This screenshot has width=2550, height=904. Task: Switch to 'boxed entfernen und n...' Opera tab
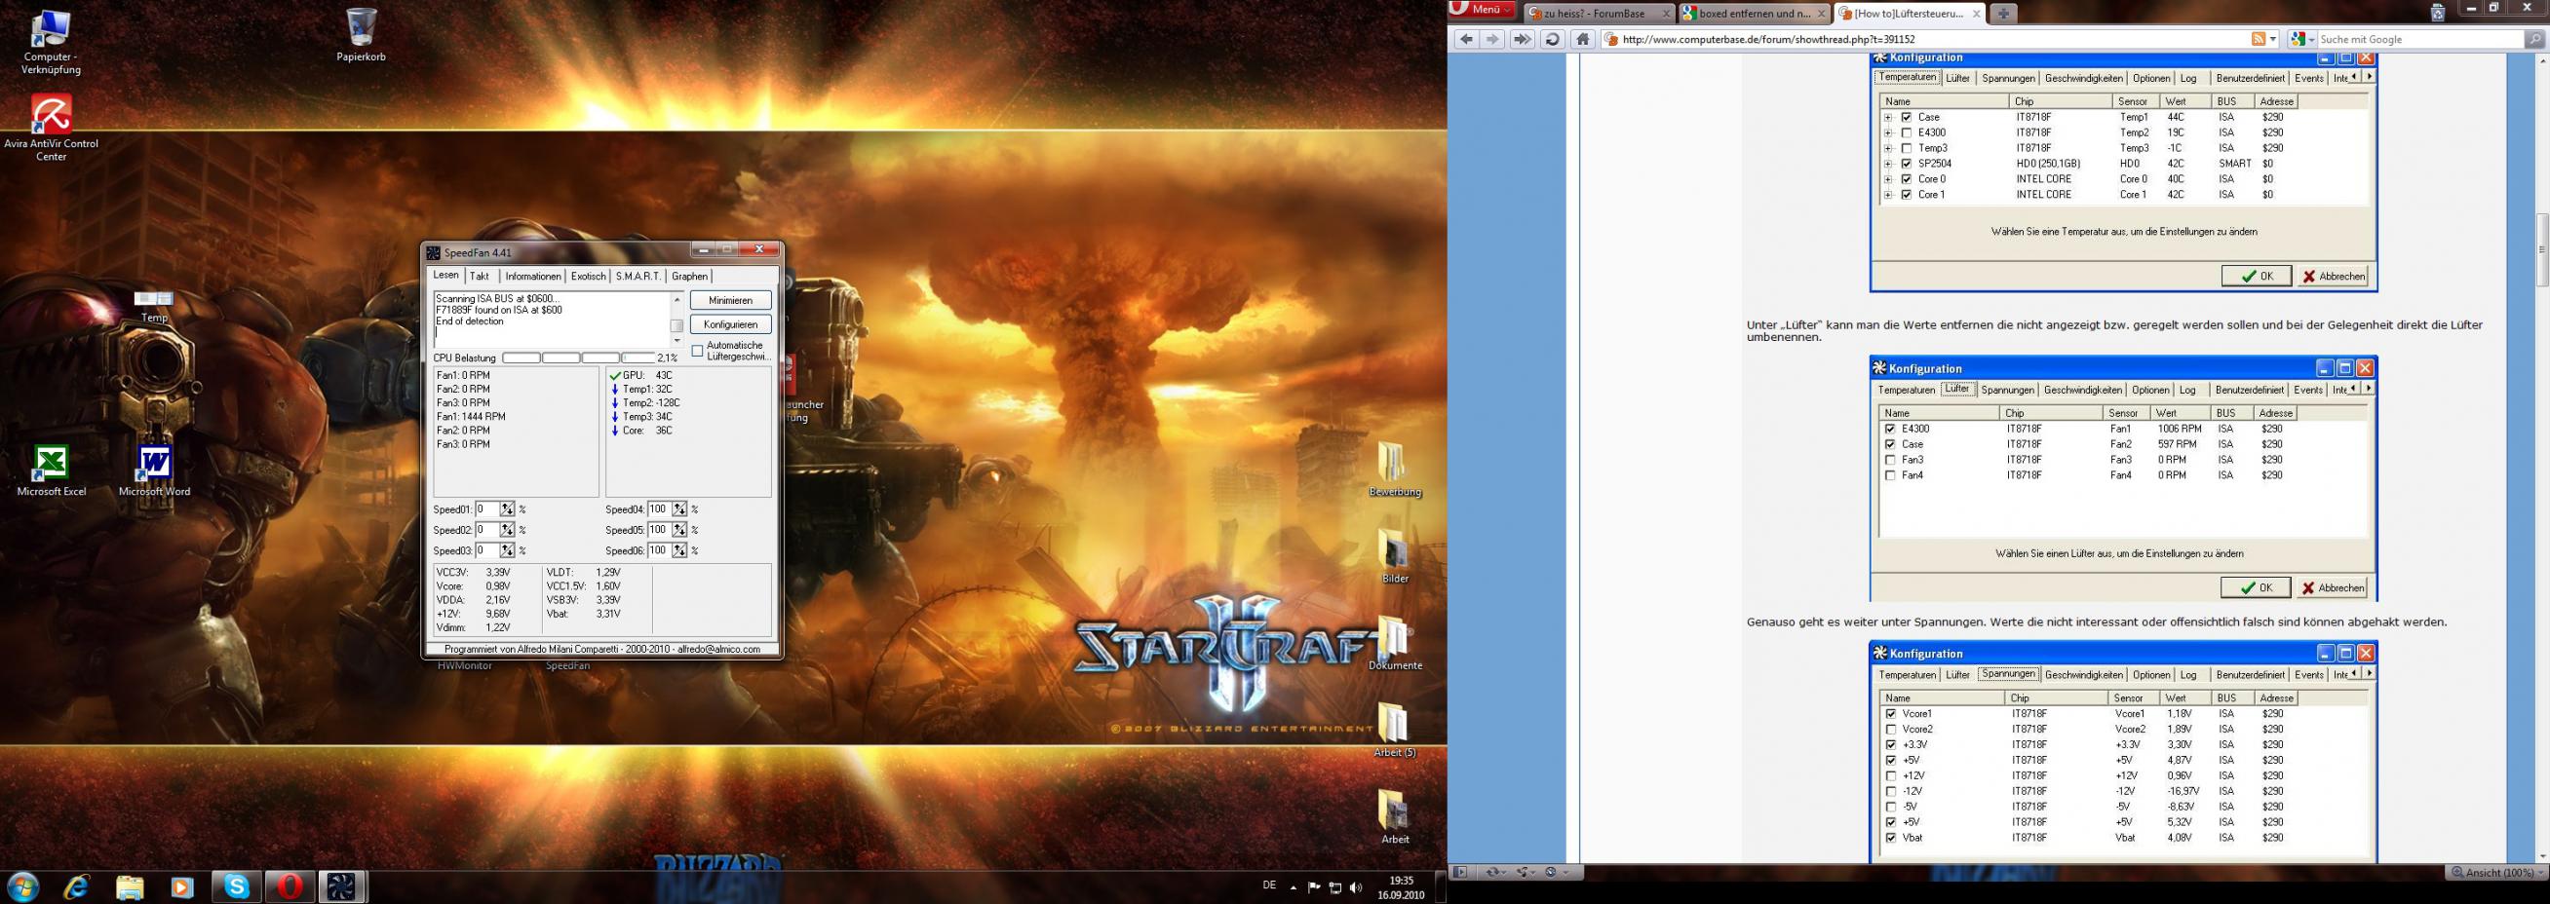[x=1756, y=14]
